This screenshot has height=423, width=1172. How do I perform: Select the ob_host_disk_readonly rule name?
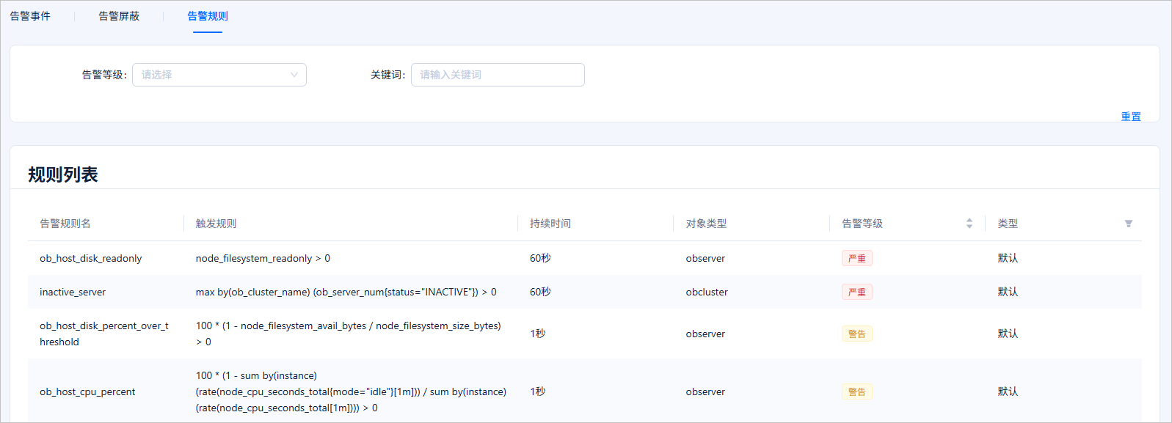click(x=90, y=258)
